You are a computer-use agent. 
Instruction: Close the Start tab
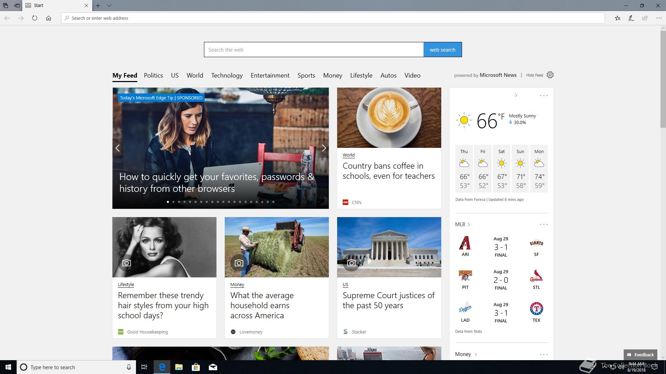point(86,6)
